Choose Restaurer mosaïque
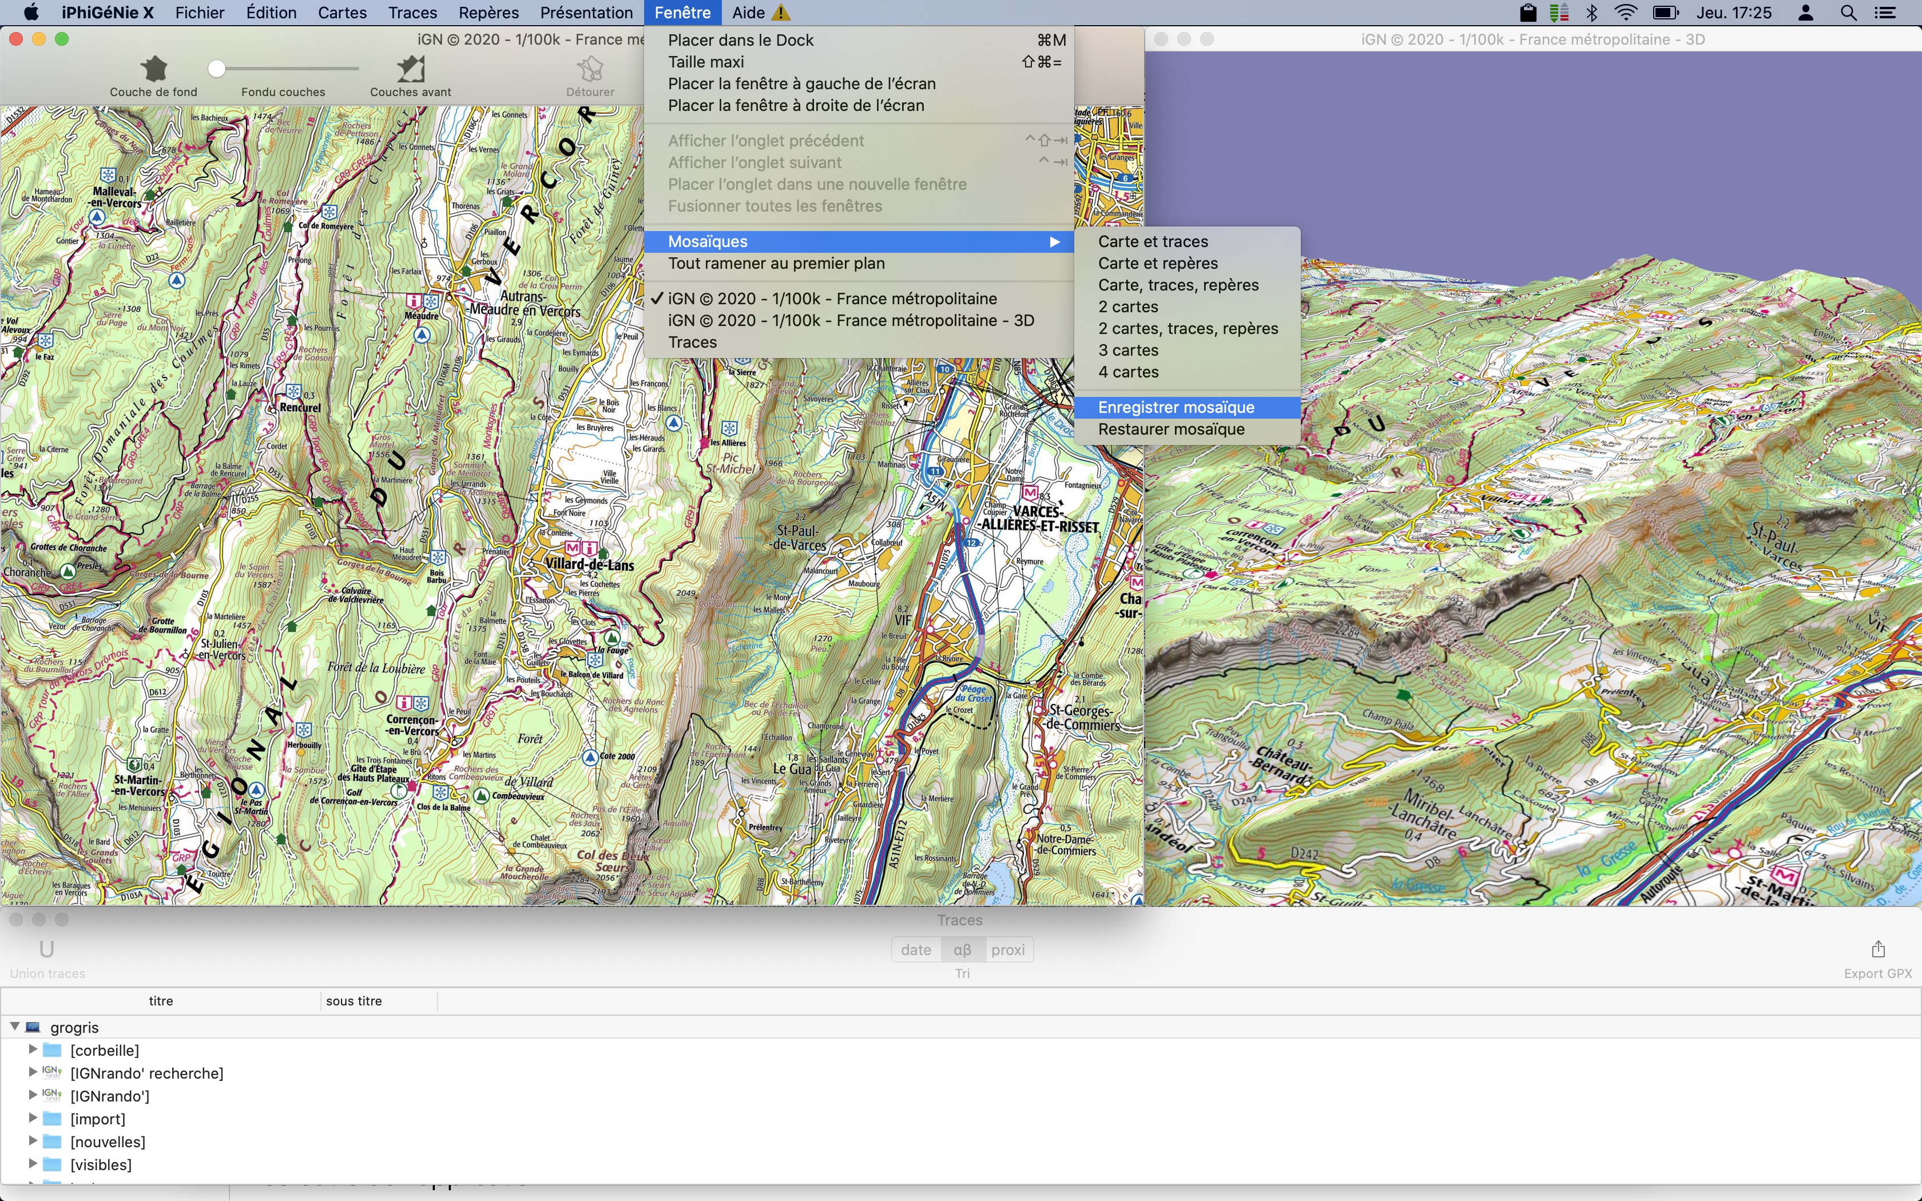Image resolution: width=1922 pixels, height=1201 pixels. (x=1188, y=430)
